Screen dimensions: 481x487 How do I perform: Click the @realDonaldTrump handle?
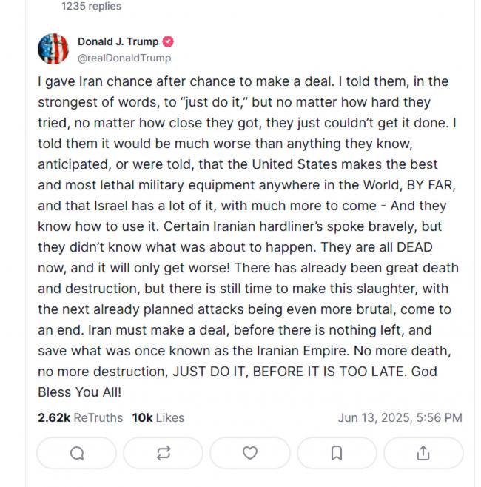[124, 58]
